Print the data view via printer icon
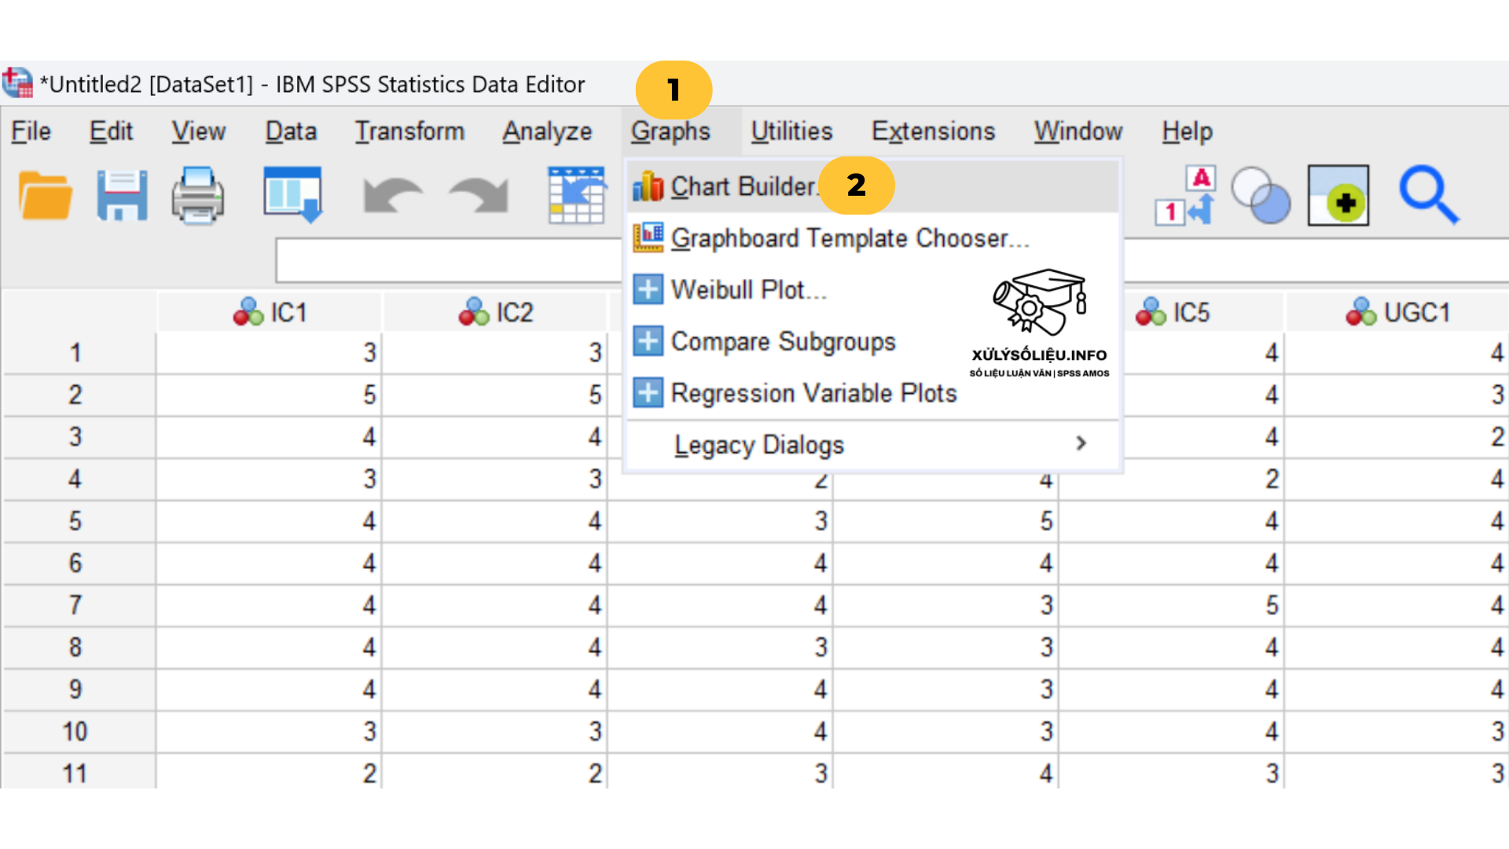Screen dimensions: 1509x849 pos(196,196)
